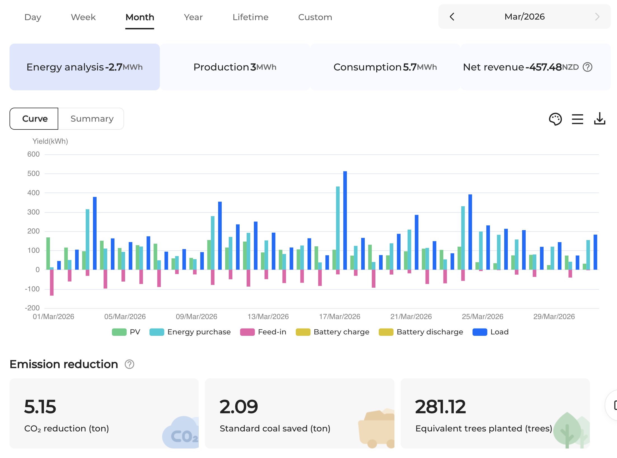Toggle Battery charge legend entry

(333, 332)
